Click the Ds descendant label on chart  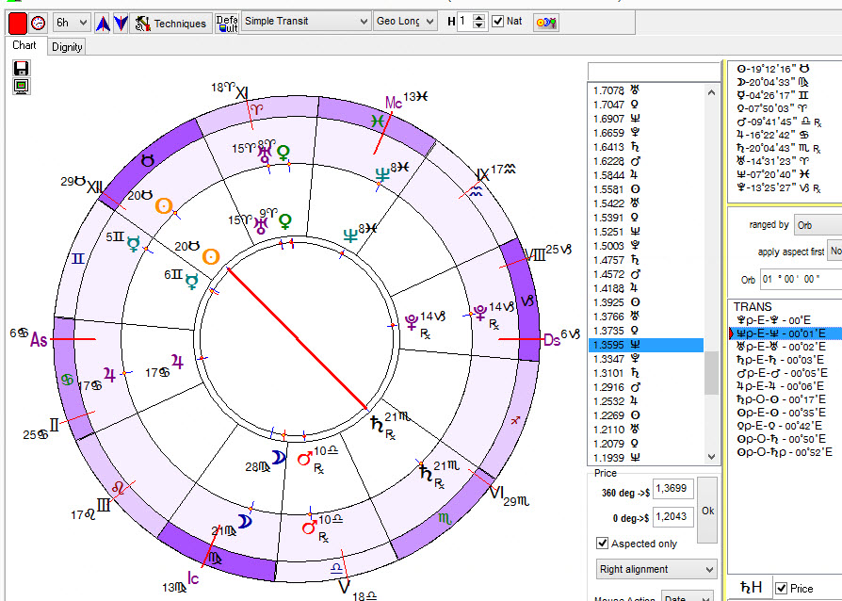coord(552,339)
